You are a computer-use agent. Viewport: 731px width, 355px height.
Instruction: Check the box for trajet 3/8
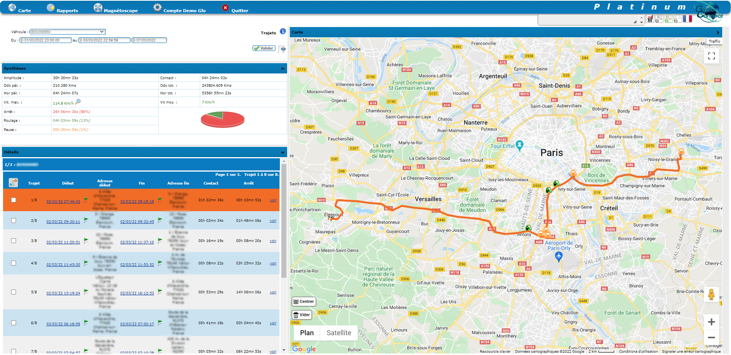(14, 240)
